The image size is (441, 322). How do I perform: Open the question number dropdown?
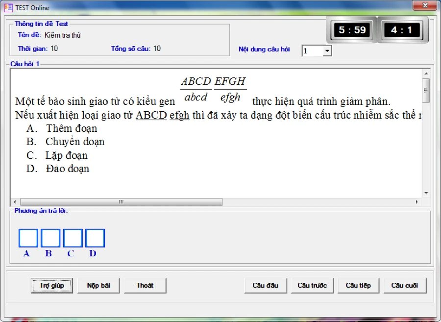tap(327, 51)
